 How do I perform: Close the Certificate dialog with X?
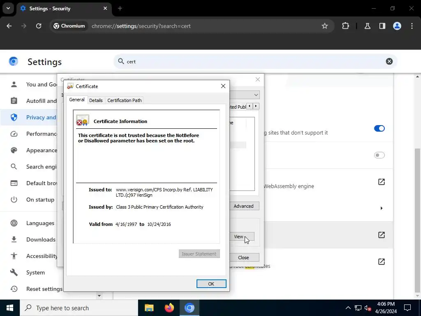pyautogui.click(x=223, y=86)
